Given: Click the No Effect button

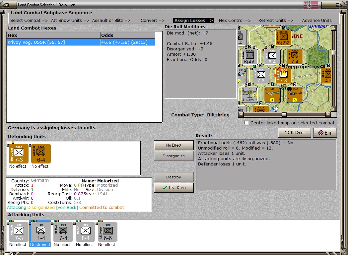Looking at the screenshot, I should (x=174, y=145).
